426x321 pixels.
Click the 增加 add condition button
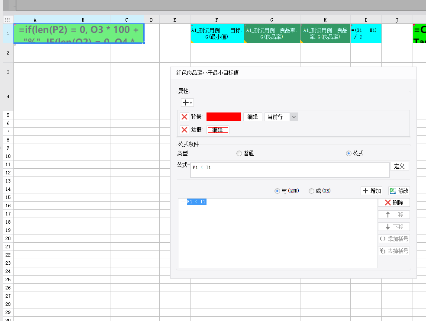(x=371, y=191)
